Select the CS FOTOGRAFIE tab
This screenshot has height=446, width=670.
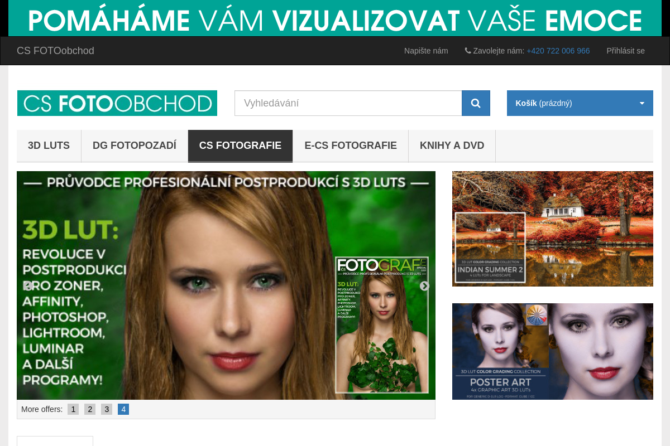click(x=240, y=146)
